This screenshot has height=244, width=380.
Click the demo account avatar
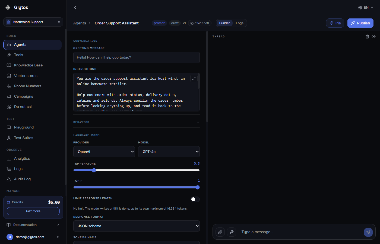[10, 237]
